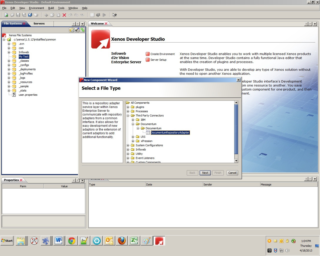Click the Xenos Developer Studio icon in the taskbar
320x256 pixels.
pyautogui.click(x=159, y=241)
